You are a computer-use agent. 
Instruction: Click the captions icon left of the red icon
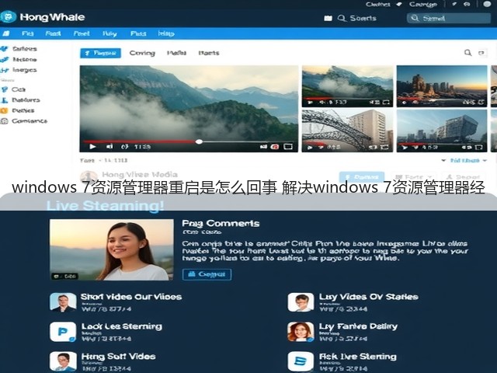point(263,147)
